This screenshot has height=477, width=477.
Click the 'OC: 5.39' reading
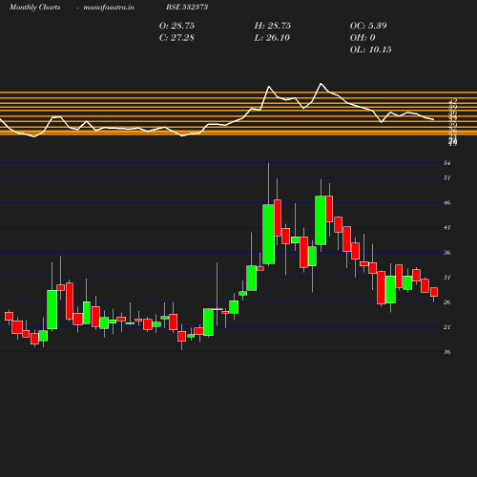(x=368, y=26)
